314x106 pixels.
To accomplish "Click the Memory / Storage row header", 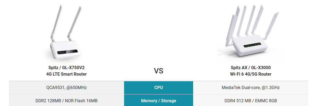I will pyautogui.click(x=159, y=101).
